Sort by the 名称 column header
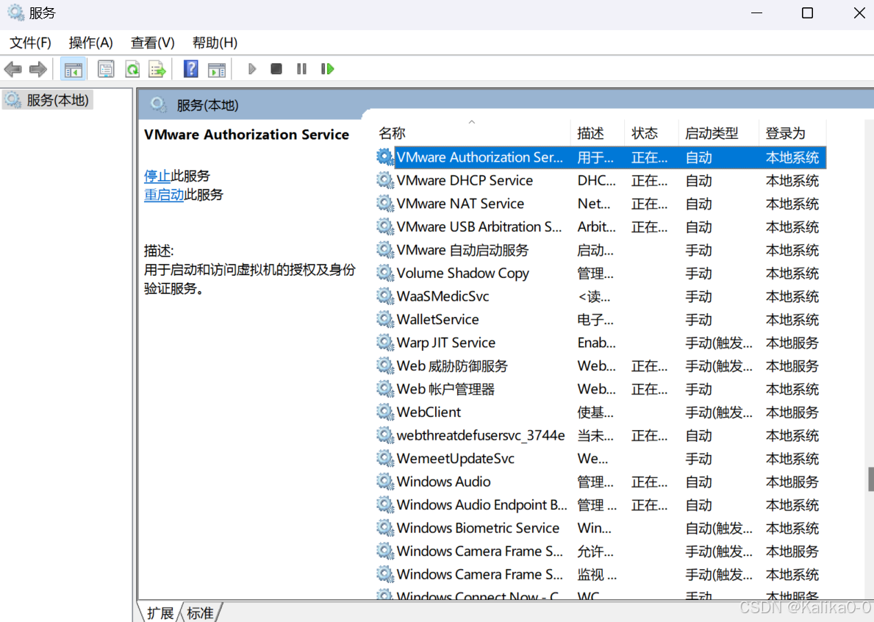 [473, 132]
